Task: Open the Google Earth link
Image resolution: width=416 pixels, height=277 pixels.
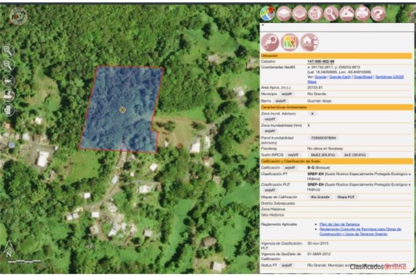Action: click(340, 77)
